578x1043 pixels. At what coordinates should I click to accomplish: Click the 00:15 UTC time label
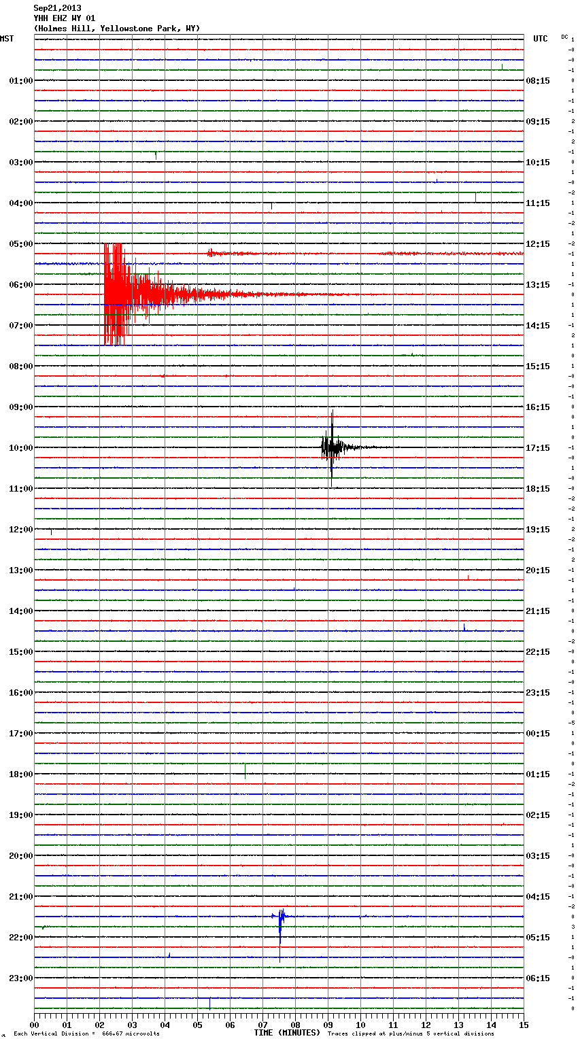[538, 734]
